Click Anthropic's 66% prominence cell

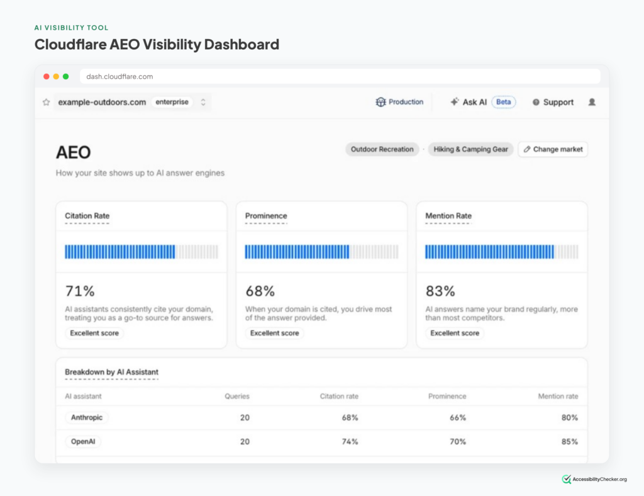(458, 417)
